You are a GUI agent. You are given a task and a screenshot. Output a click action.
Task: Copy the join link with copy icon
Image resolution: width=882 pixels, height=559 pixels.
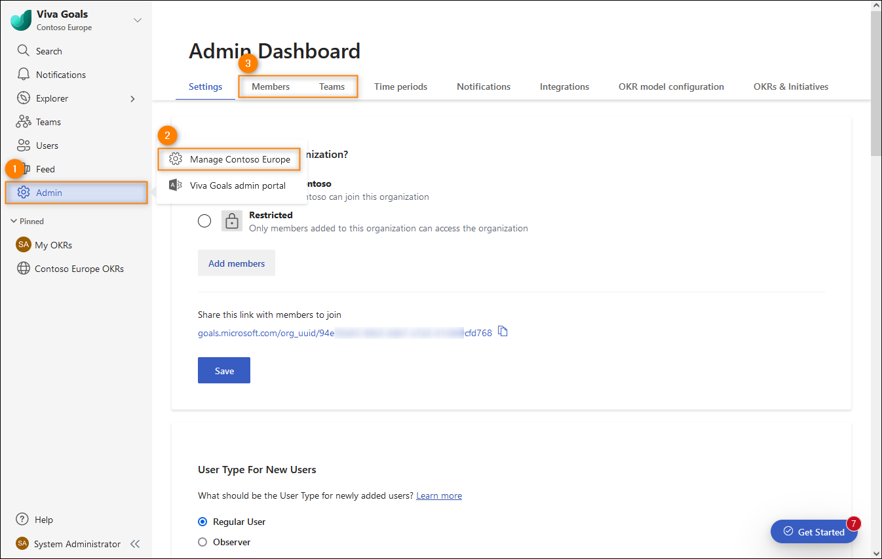click(503, 332)
